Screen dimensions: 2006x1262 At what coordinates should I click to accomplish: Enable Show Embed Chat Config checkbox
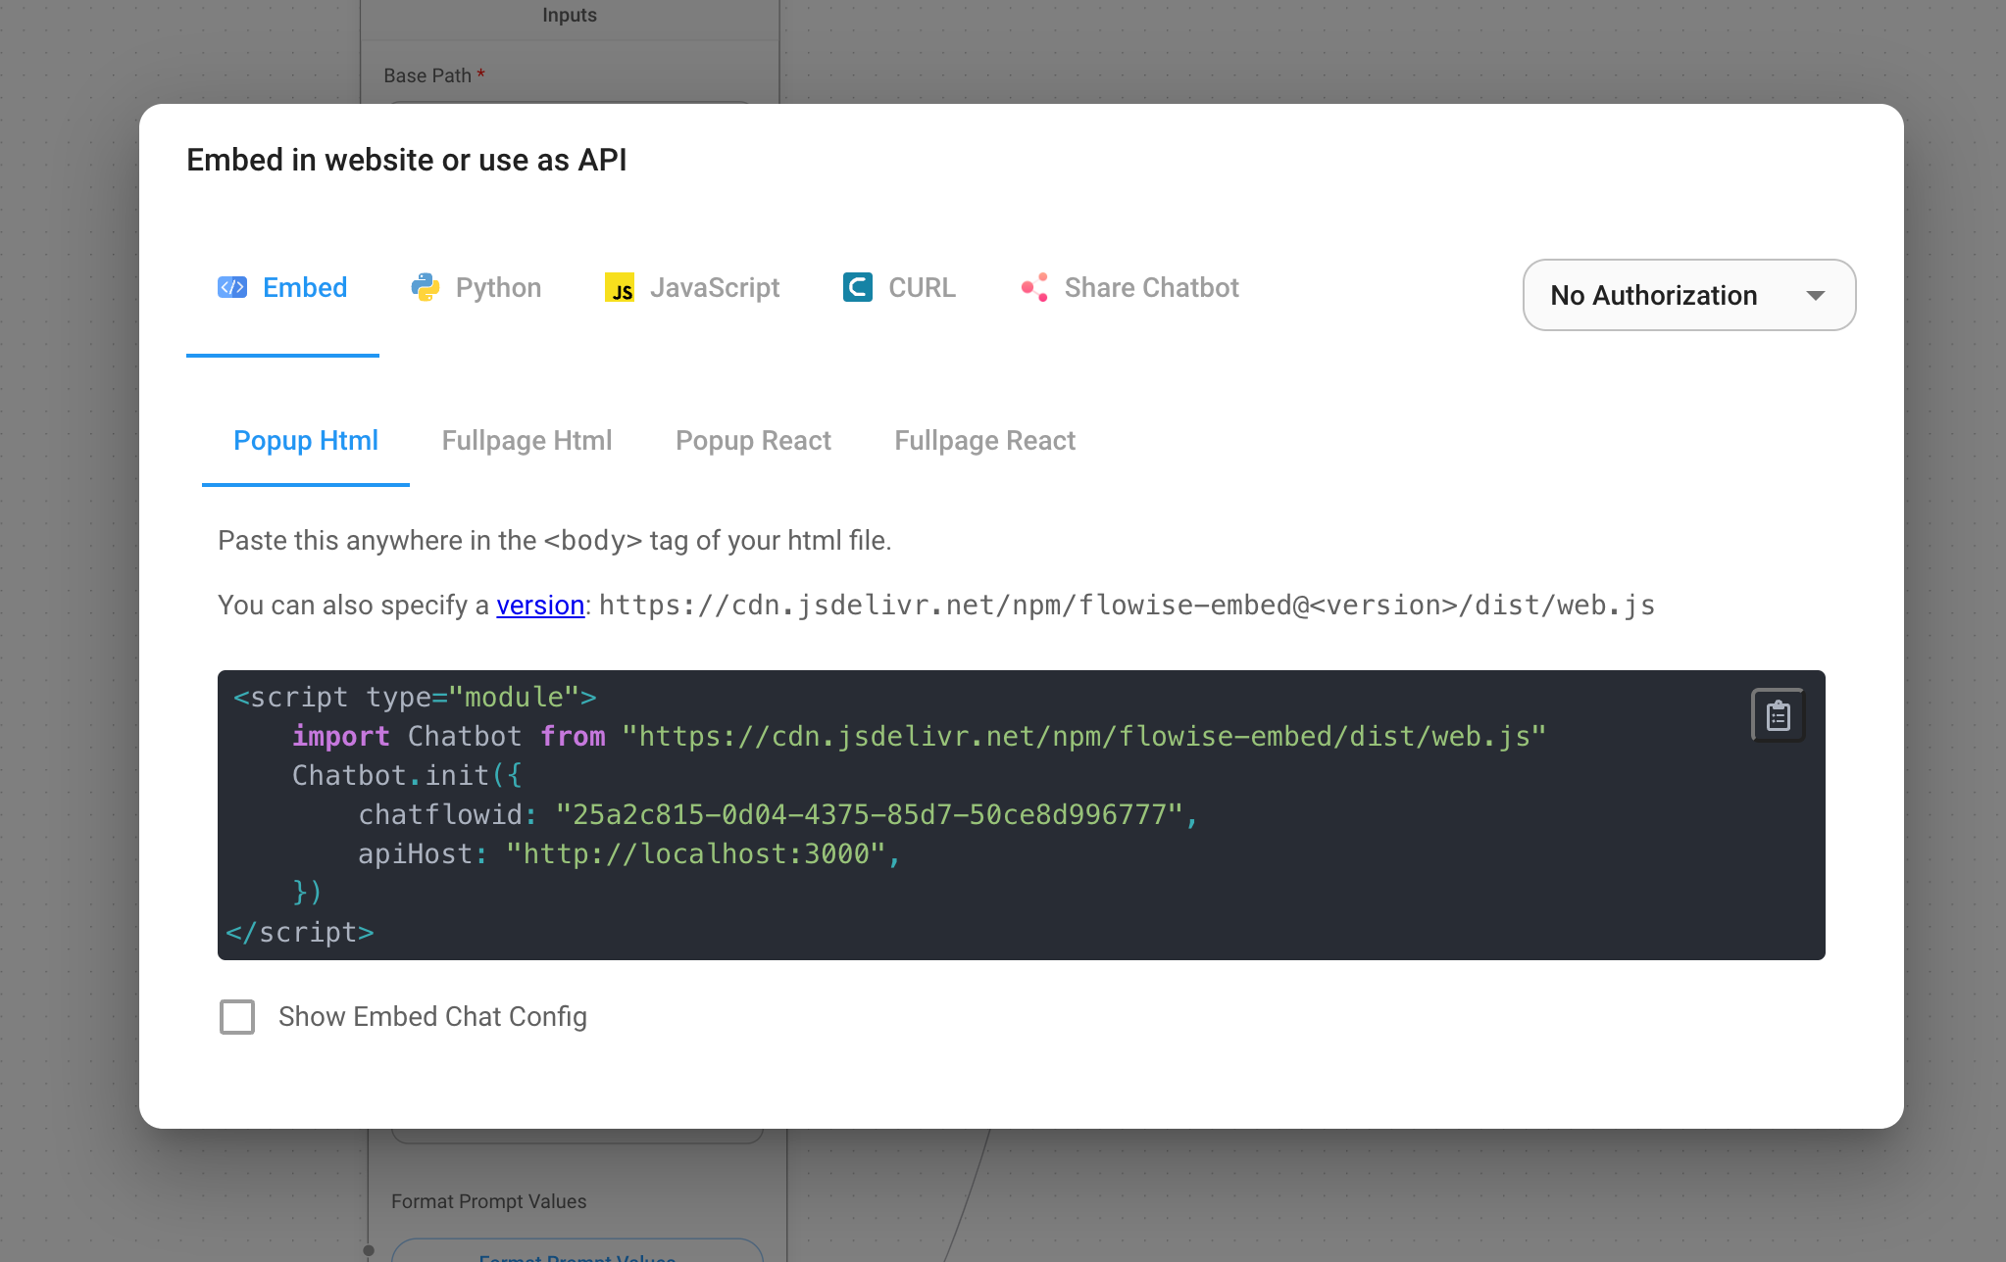237,1017
